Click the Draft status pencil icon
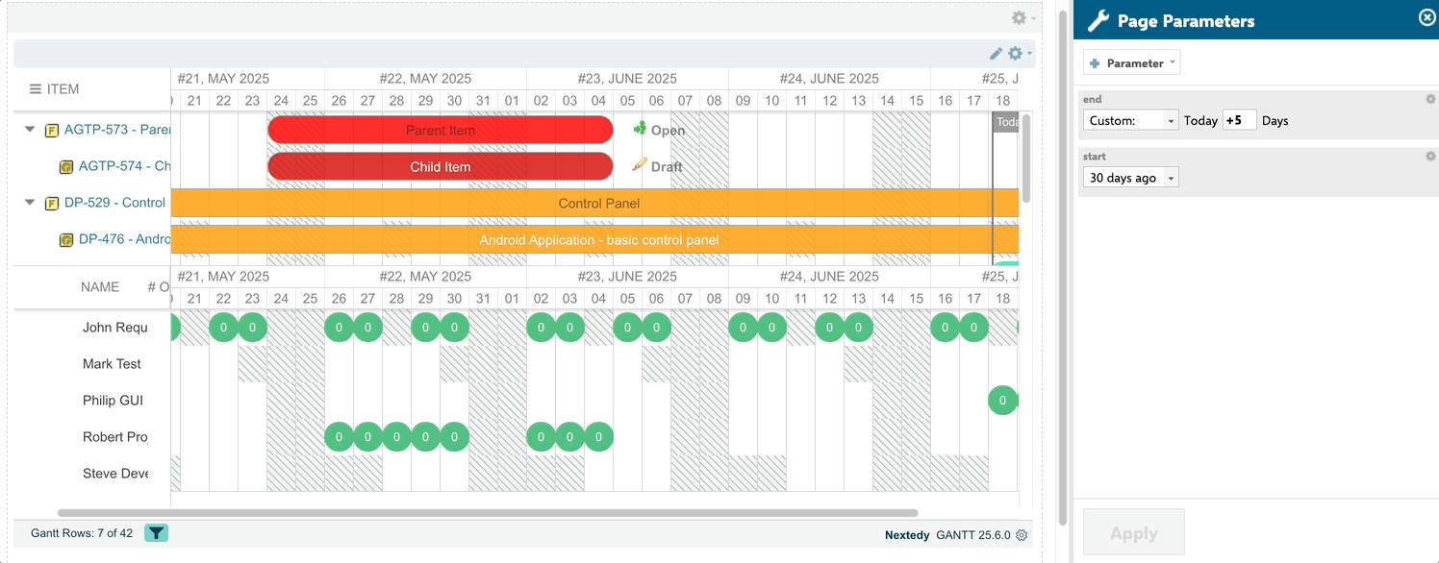The height and width of the screenshot is (563, 1439). 640,164
